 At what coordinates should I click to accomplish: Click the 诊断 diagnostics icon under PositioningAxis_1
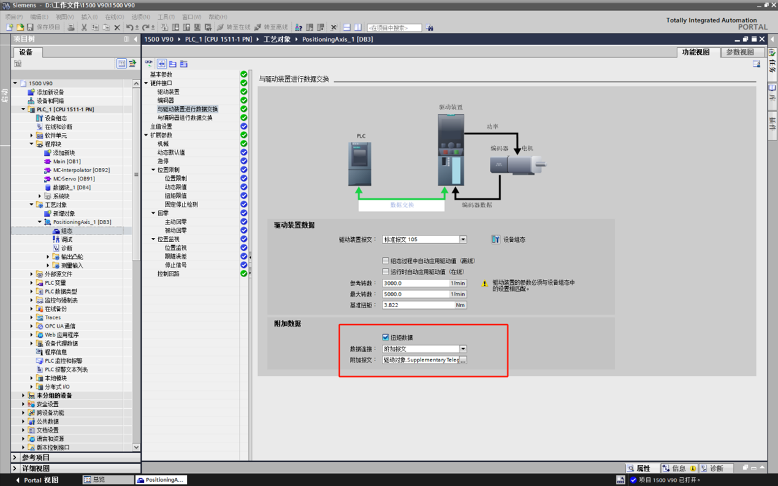pos(56,248)
